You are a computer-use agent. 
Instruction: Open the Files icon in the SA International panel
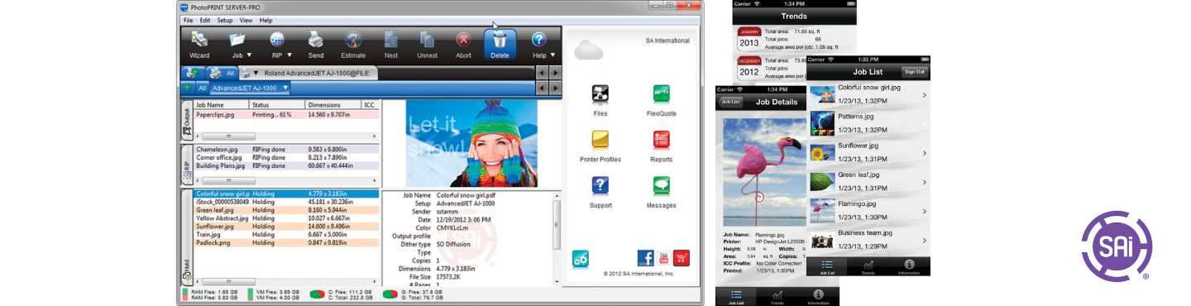click(600, 93)
